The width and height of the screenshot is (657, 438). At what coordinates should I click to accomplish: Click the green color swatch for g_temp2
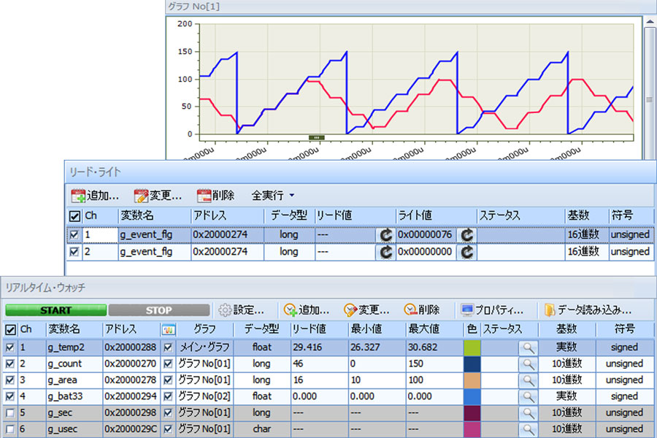(x=472, y=347)
